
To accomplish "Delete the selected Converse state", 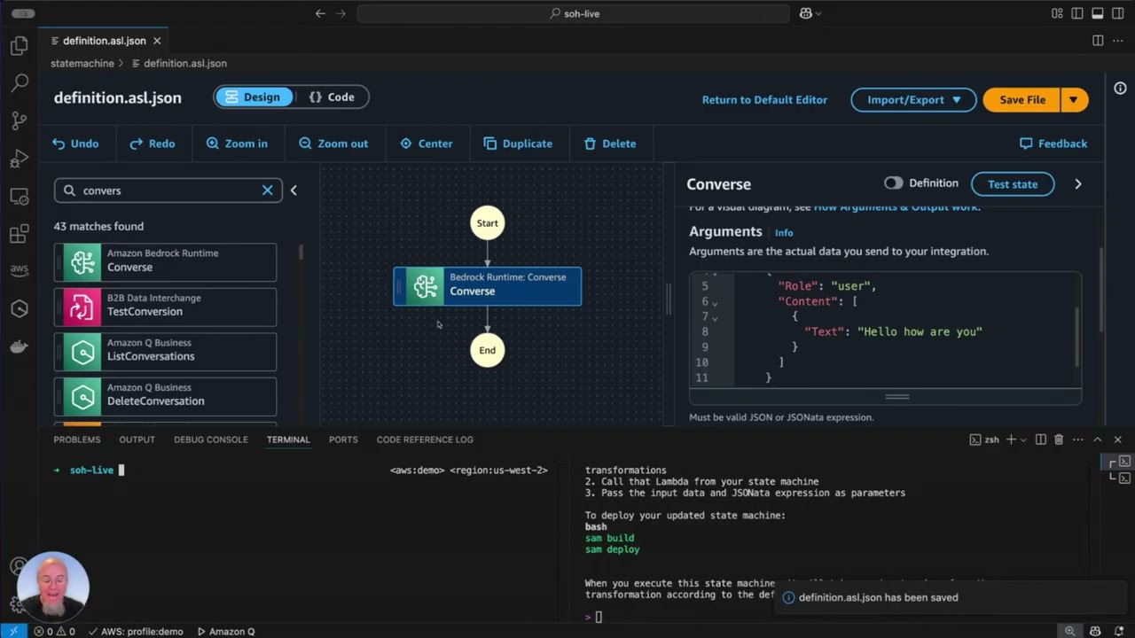I will point(610,144).
